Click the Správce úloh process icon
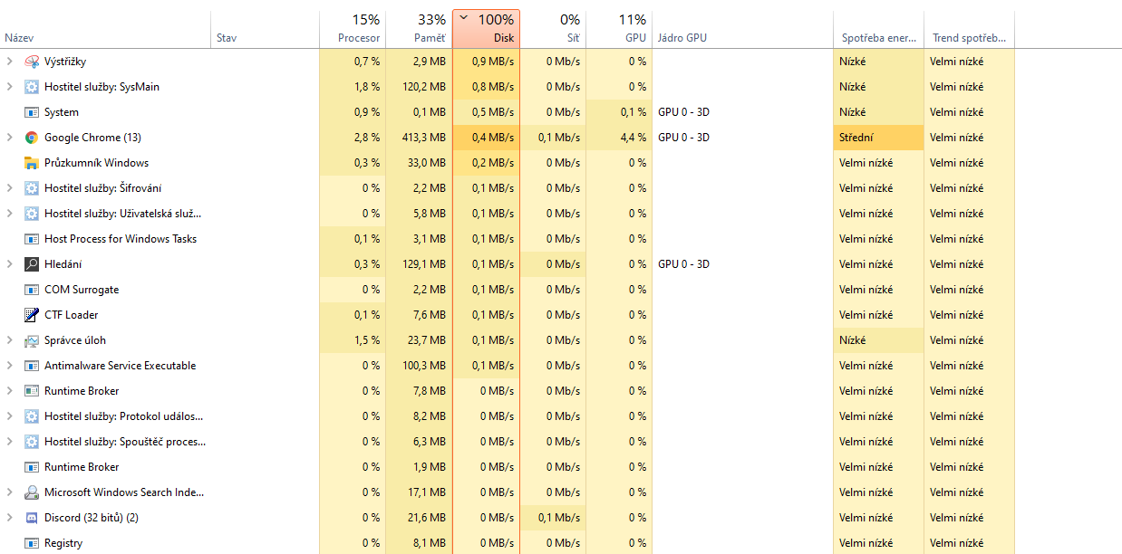Screen dimensions: 1122x554 click(32, 340)
